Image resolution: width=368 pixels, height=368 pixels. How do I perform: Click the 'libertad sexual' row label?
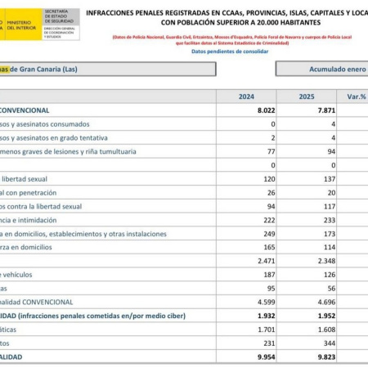(x=24, y=179)
